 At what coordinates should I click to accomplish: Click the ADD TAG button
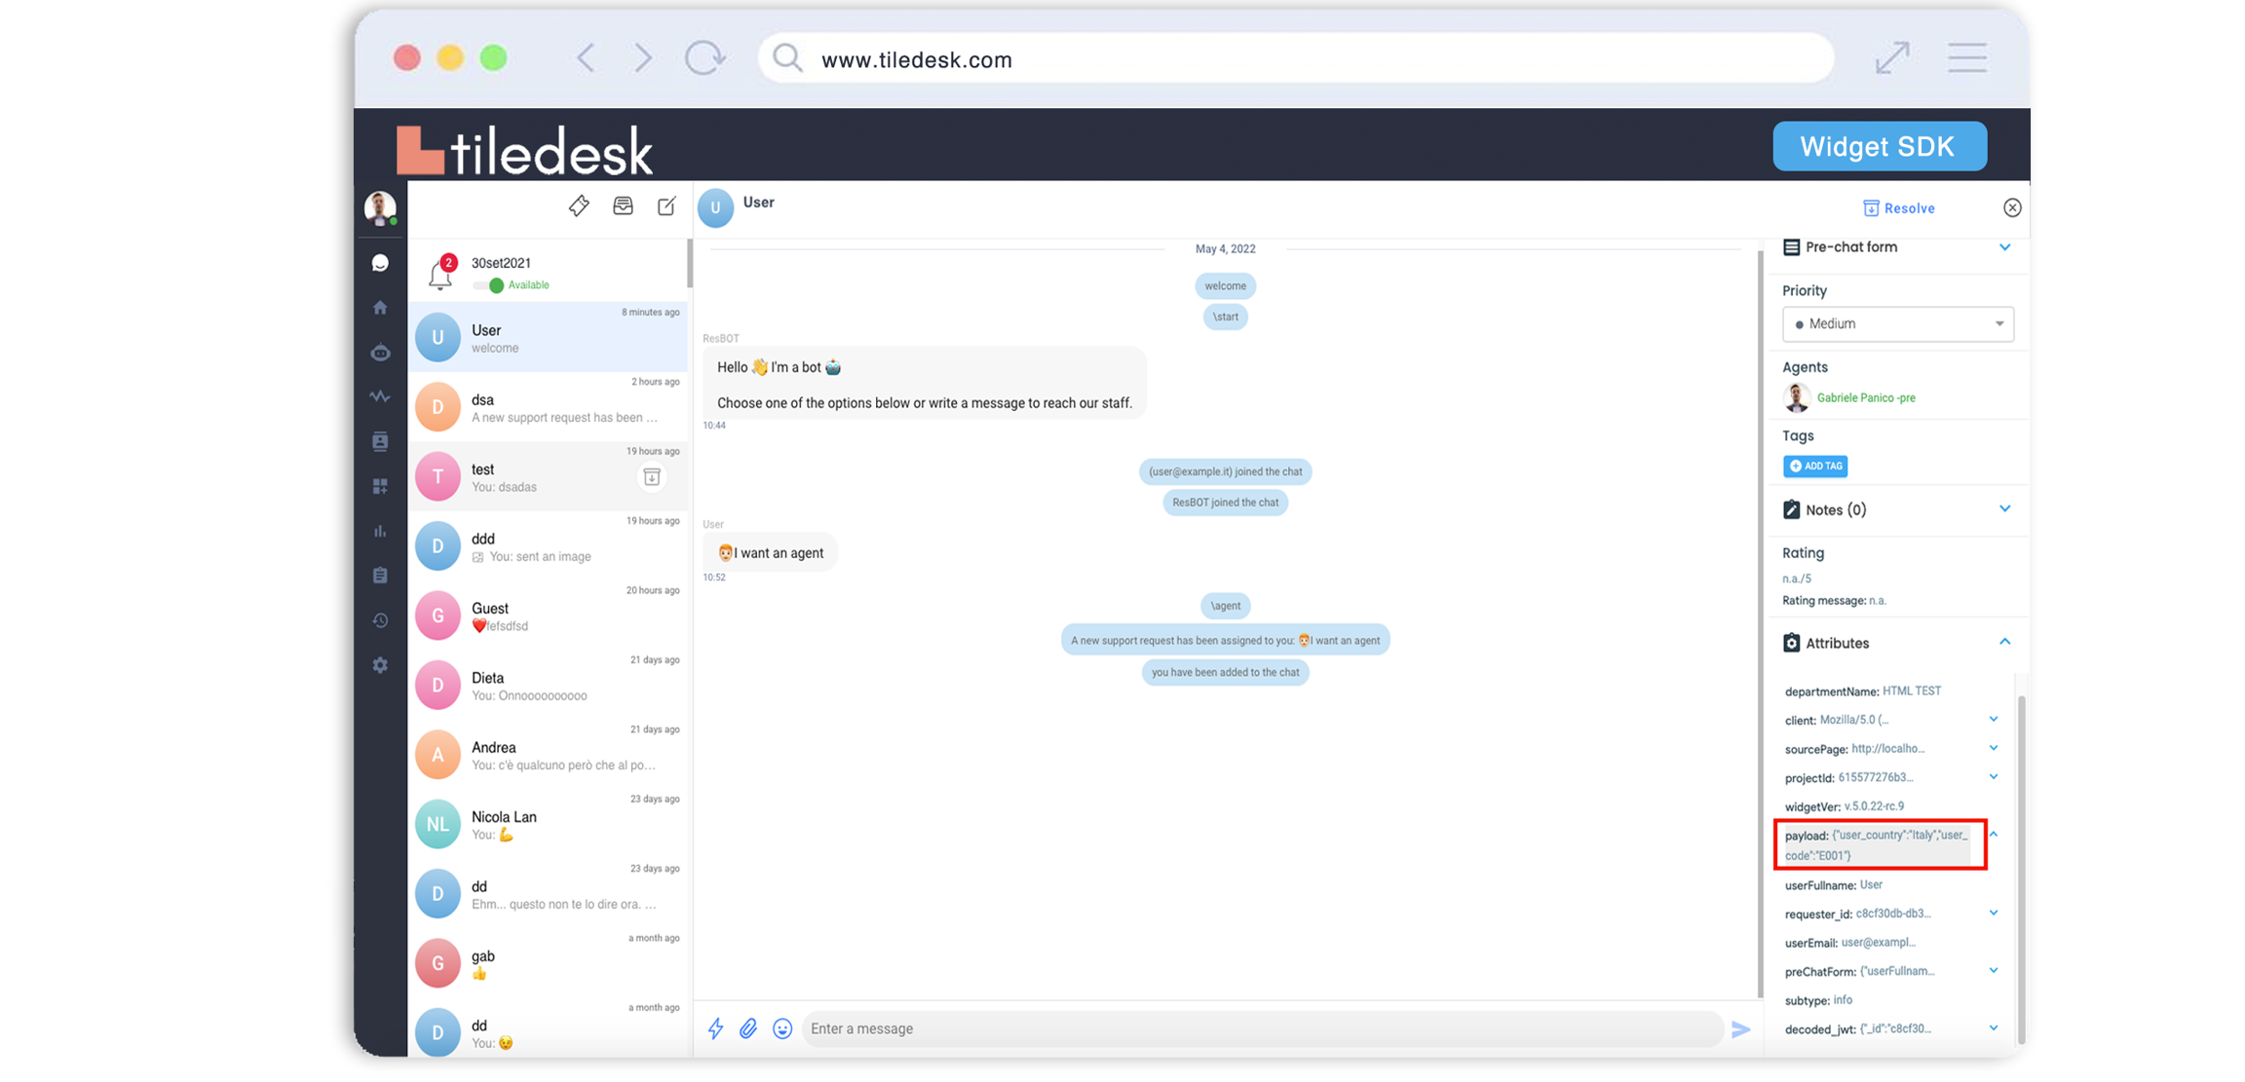(1815, 466)
